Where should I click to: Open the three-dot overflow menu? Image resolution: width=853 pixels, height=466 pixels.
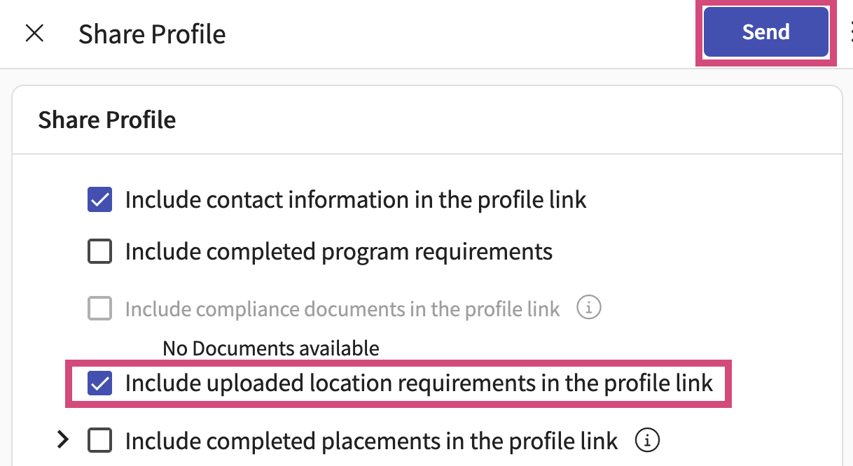pos(849,31)
